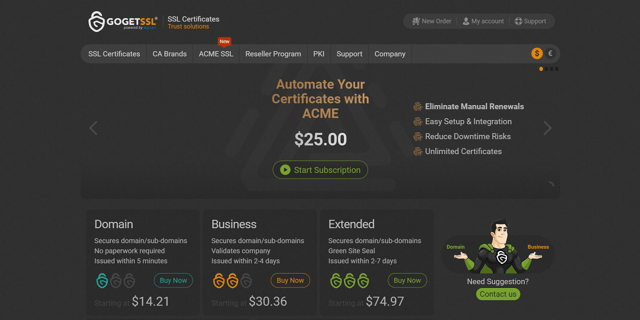The height and width of the screenshot is (320, 640).
Task: Click the Green Site Seal text
Action: point(351,251)
